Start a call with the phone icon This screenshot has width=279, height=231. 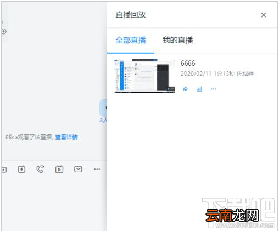pyautogui.click(x=41, y=169)
